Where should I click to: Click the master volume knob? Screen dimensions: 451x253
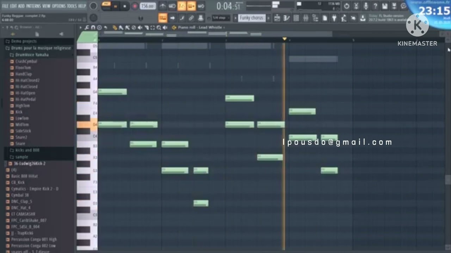(93, 6)
